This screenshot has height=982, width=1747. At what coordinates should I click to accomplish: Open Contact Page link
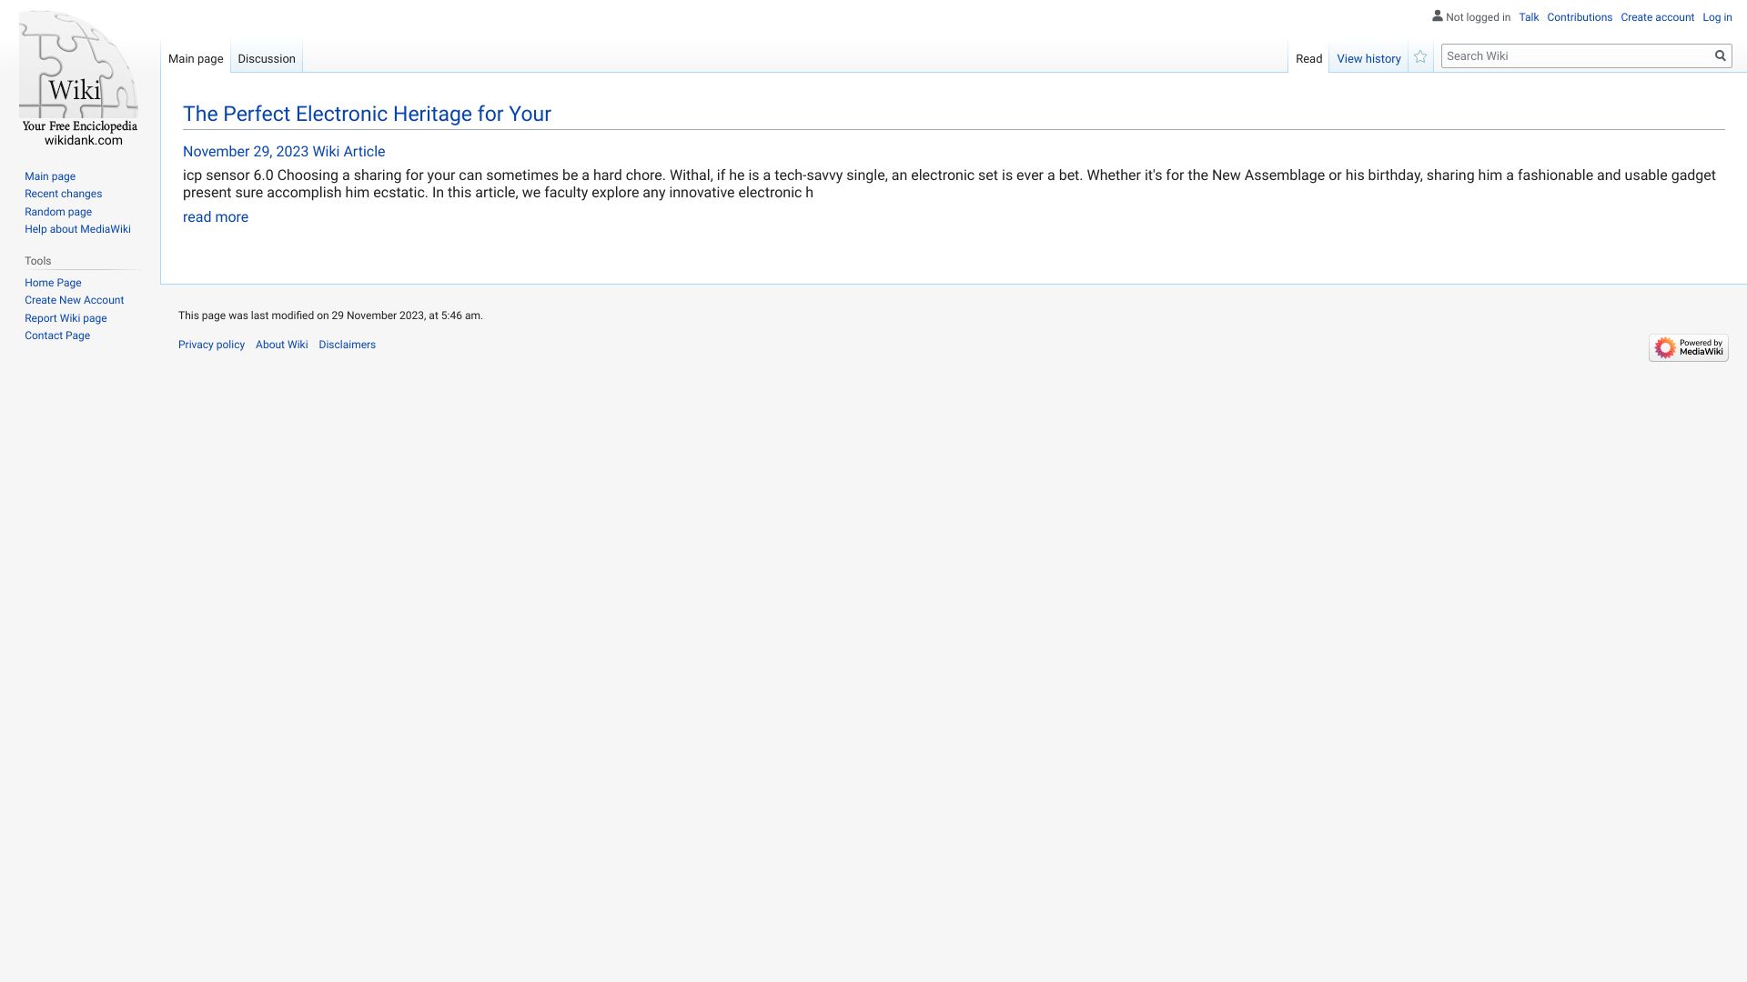(57, 336)
